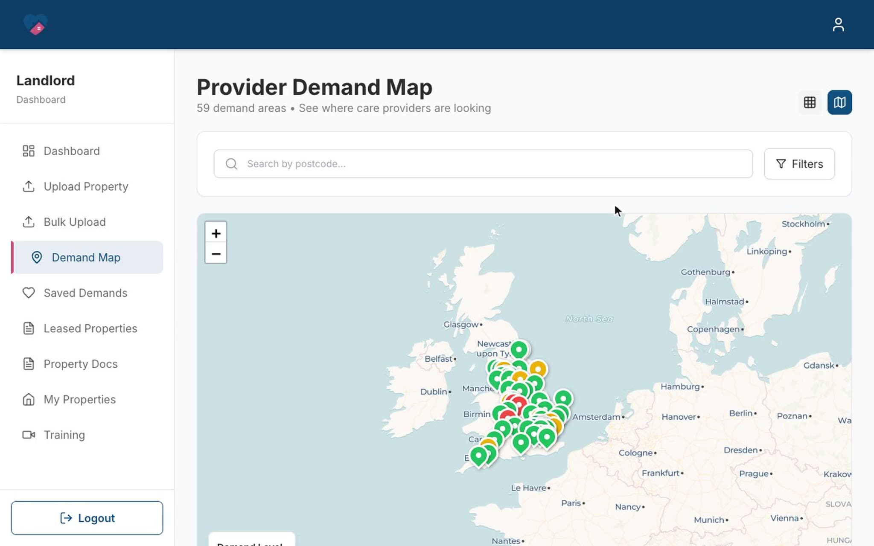
Task: Zoom in on the map
Action: [x=216, y=233]
